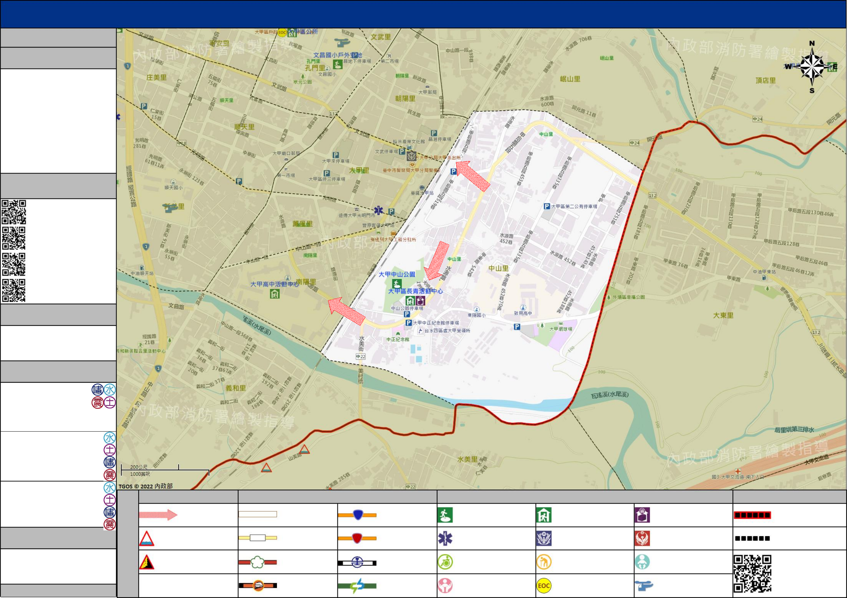Click the parking icon at 中山公園停車場
The image size is (847, 598).
coord(407,314)
